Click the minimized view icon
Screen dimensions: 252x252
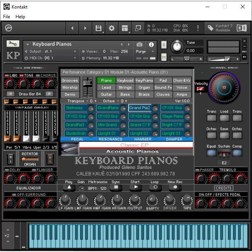click(138, 28)
